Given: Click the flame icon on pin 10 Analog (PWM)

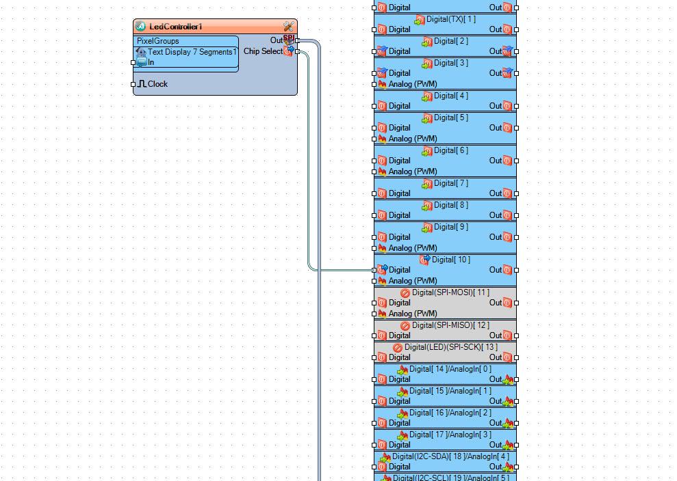Looking at the screenshot, I should click(383, 281).
